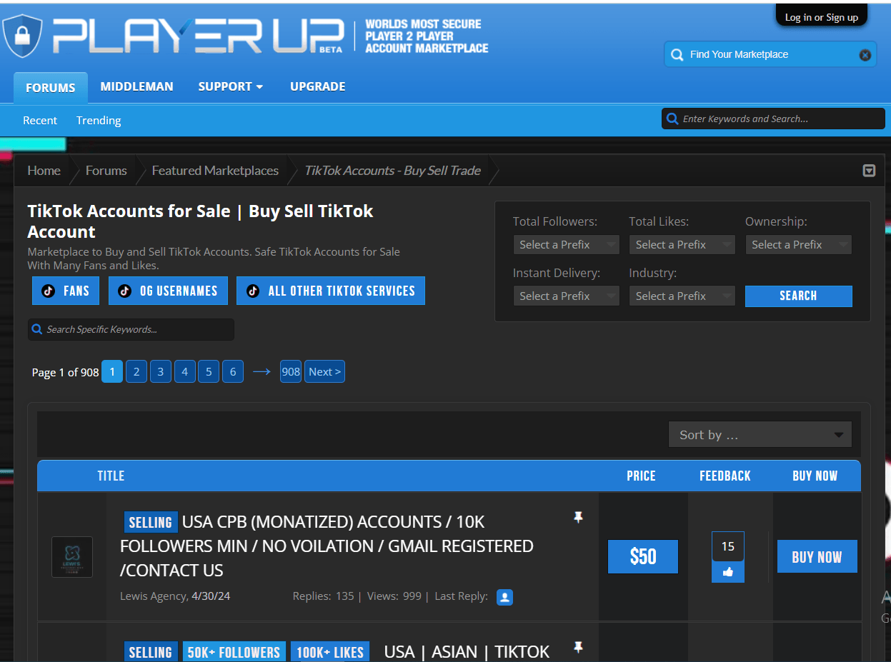Viewport: 891px width, 662px height.
Task: Open the Total Likes prefix dropdown
Action: point(682,245)
